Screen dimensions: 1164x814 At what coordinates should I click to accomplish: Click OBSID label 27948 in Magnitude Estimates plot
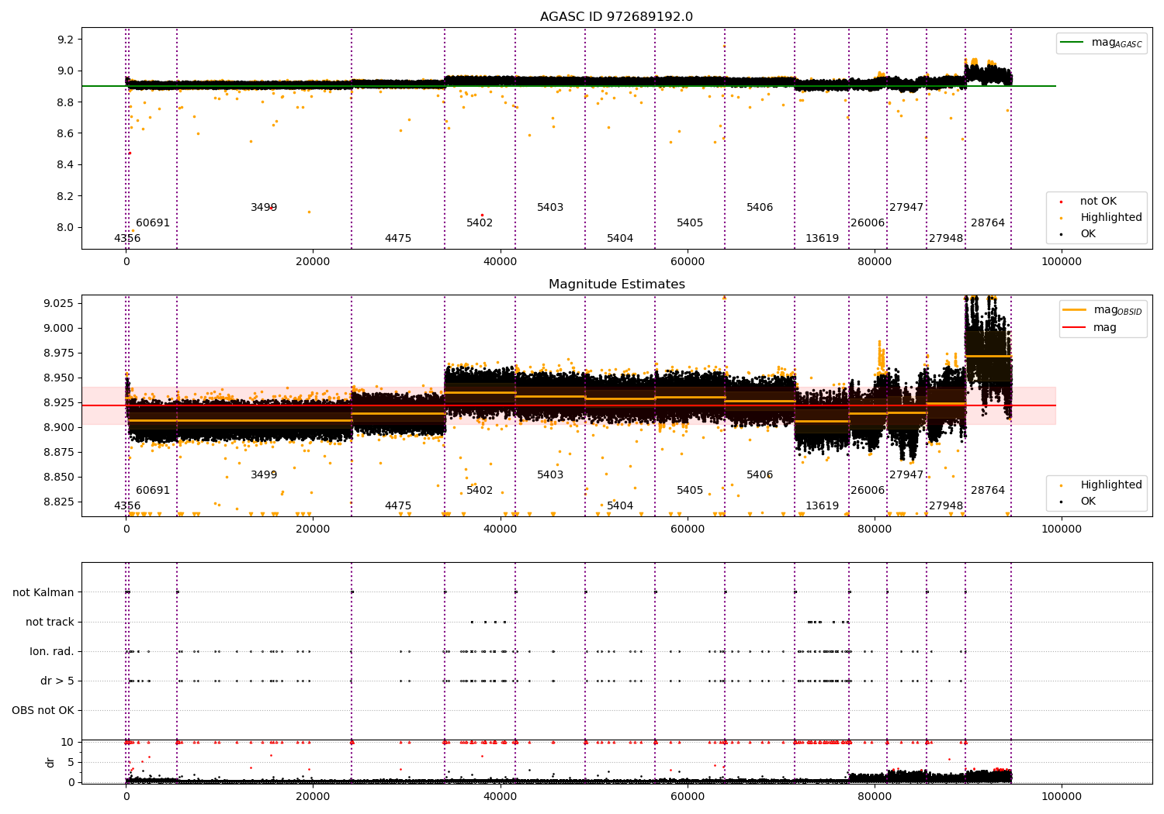[946, 506]
